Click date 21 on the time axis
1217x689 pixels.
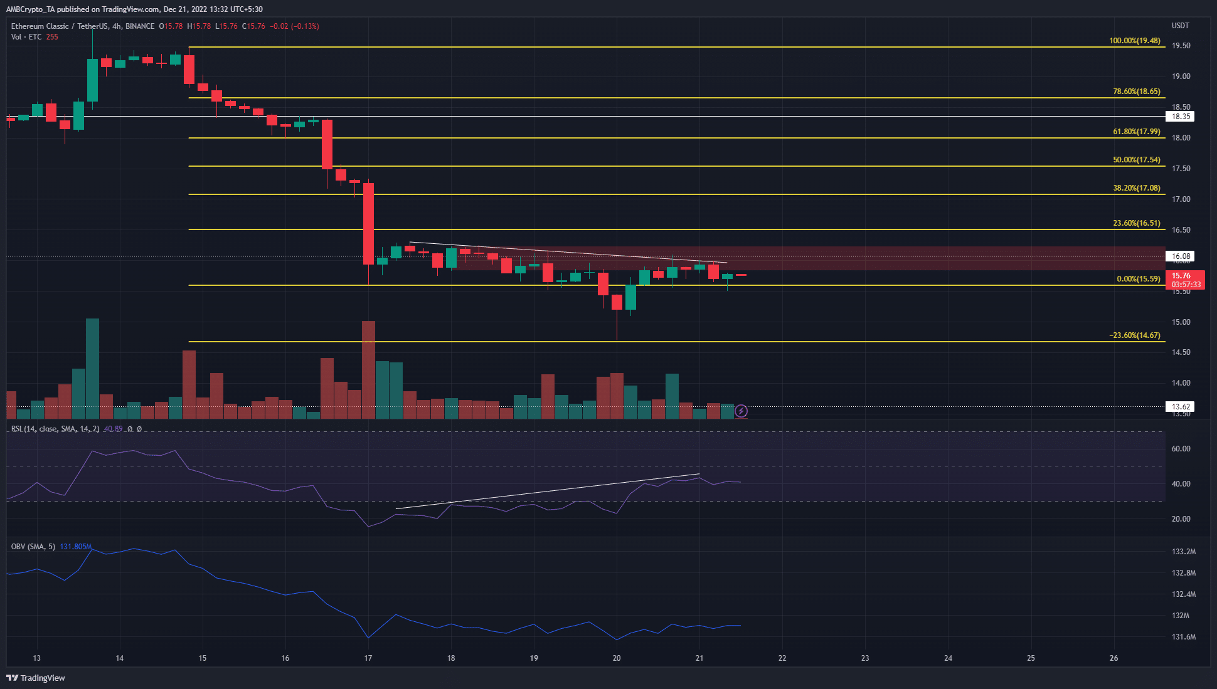point(699,658)
